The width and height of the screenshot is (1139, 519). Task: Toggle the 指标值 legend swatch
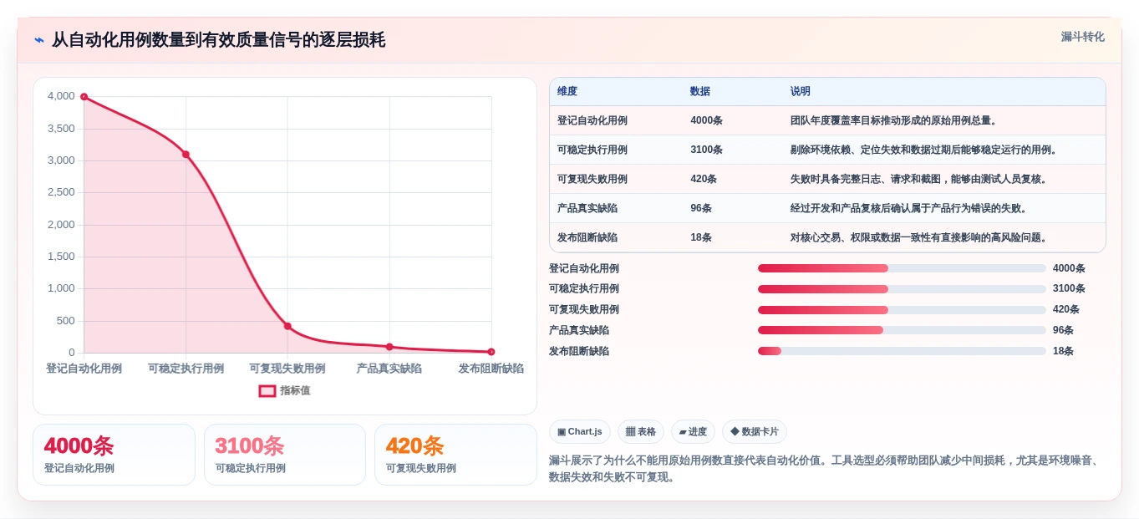click(267, 390)
